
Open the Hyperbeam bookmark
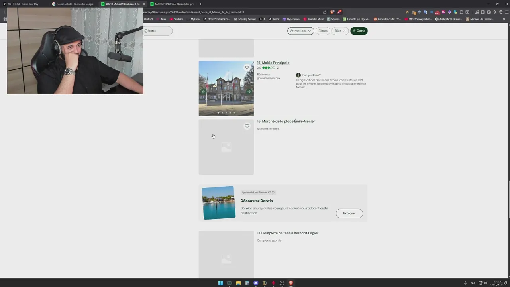point(291,19)
